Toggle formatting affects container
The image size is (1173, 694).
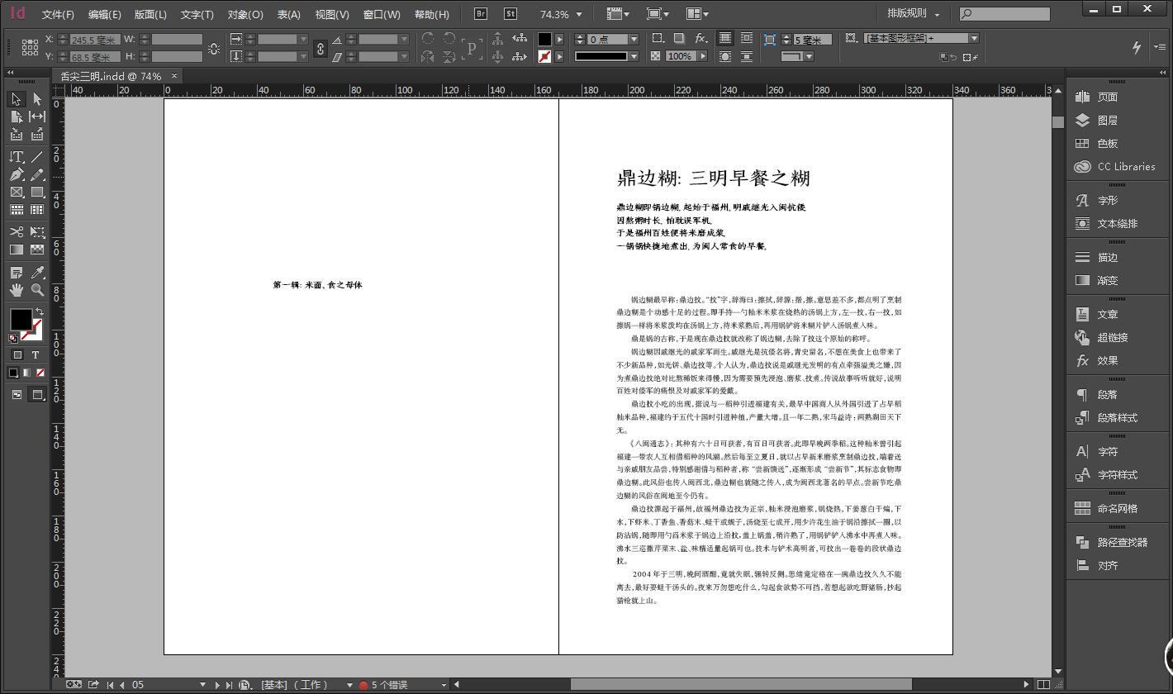click(x=17, y=355)
